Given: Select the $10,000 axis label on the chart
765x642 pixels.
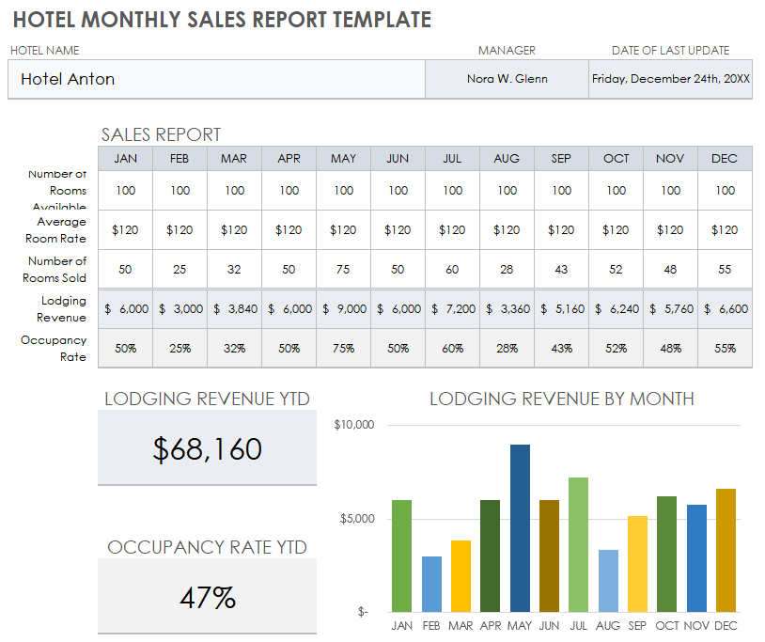Looking at the screenshot, I should click(x=354, y=424).
